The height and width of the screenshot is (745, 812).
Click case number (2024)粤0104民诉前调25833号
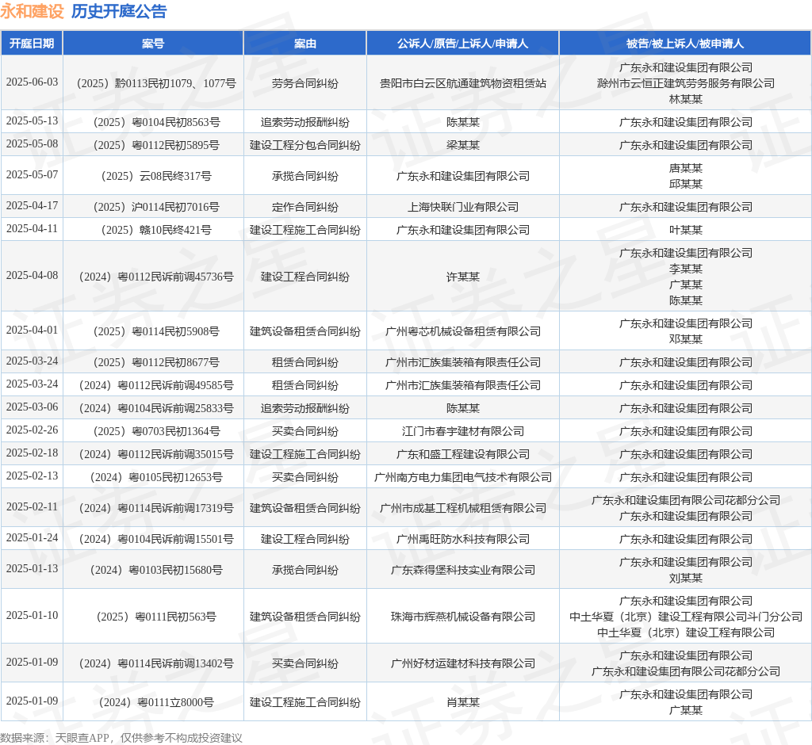click(156, 408)
